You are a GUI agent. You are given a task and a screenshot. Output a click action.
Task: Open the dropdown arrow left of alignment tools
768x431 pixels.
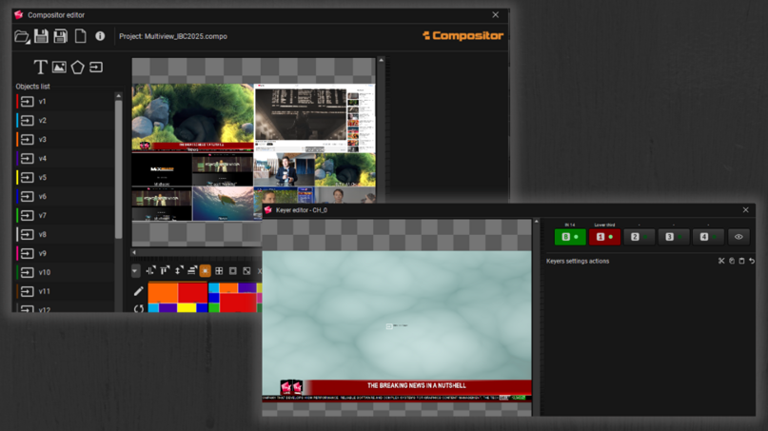coord(135,271)
